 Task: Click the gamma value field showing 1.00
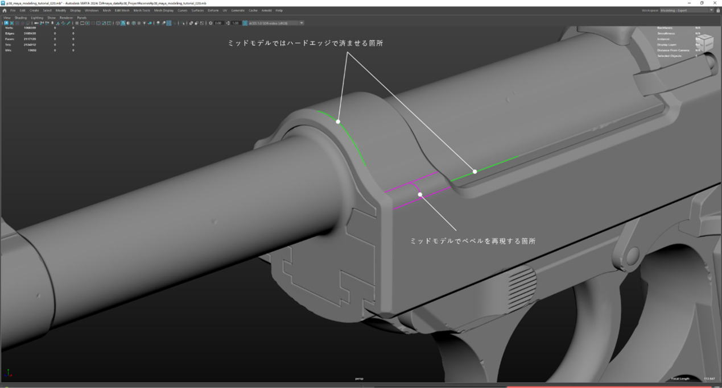pyautogui.click(x=236, y=23)
